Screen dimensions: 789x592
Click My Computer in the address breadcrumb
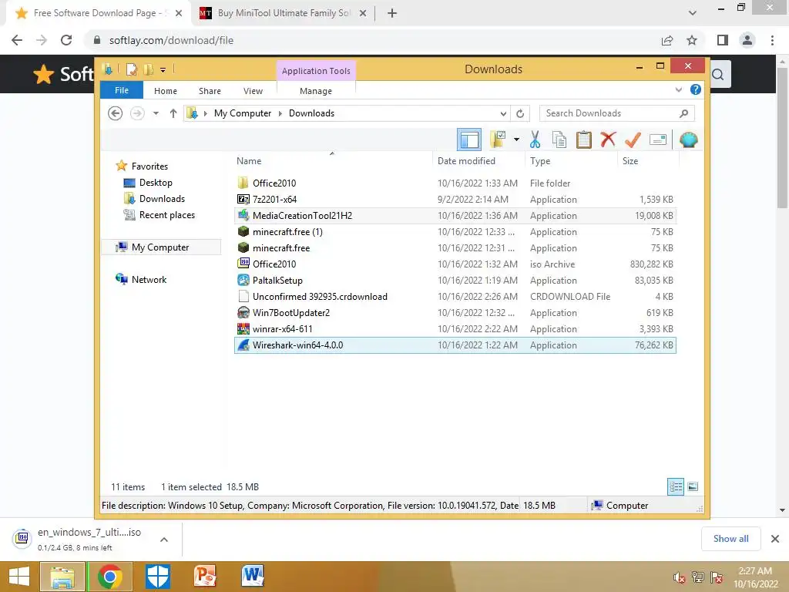(x=243, y=113)
